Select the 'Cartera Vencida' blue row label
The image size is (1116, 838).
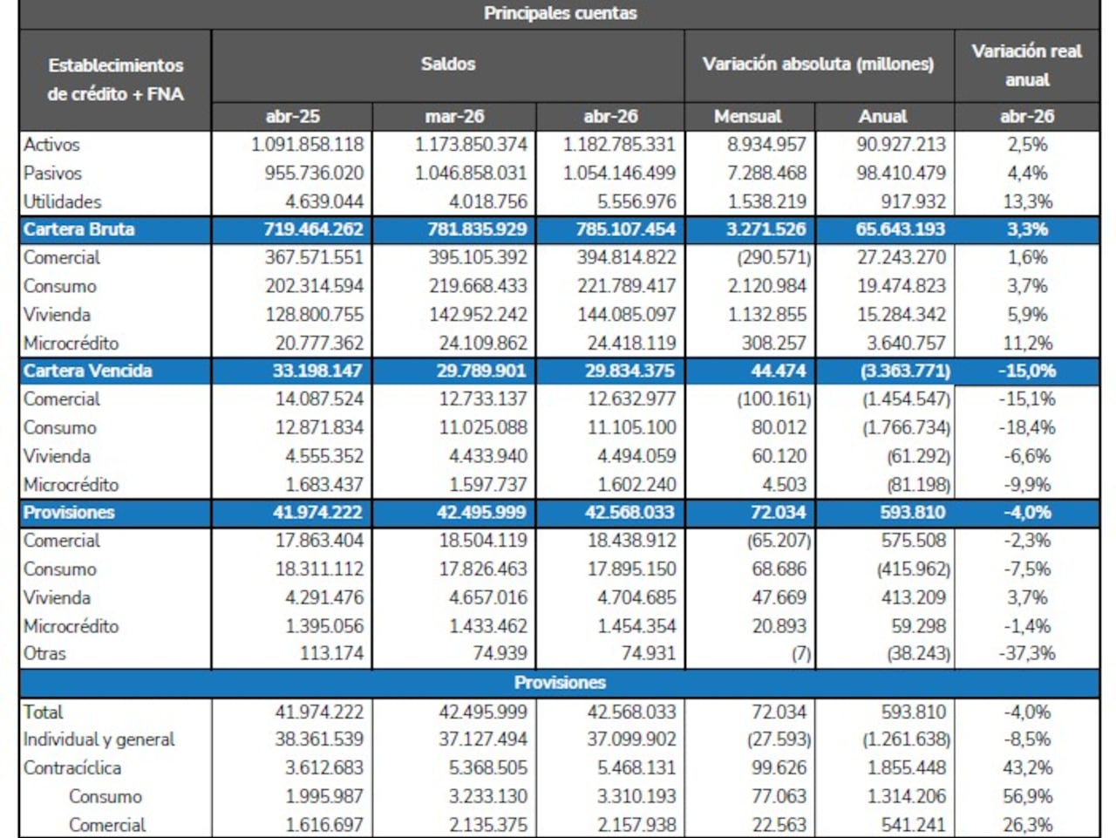87,371
